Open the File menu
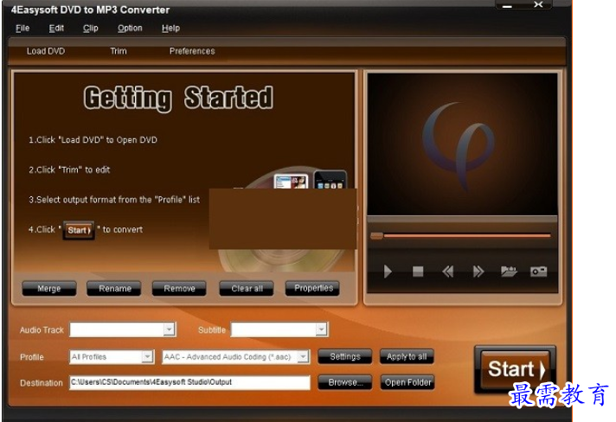The image size is (616, 422). click(22, 28)
